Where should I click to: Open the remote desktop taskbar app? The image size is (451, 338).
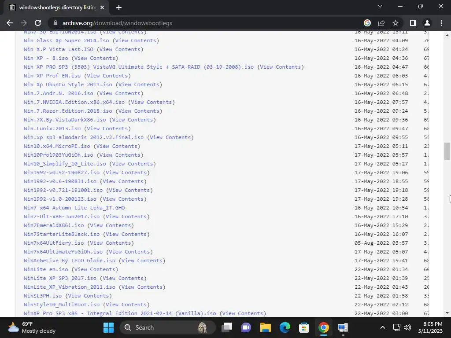coord(343,327)
